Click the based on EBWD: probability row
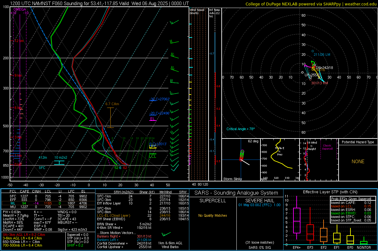 pyautogui.click(x=351, y=213)
